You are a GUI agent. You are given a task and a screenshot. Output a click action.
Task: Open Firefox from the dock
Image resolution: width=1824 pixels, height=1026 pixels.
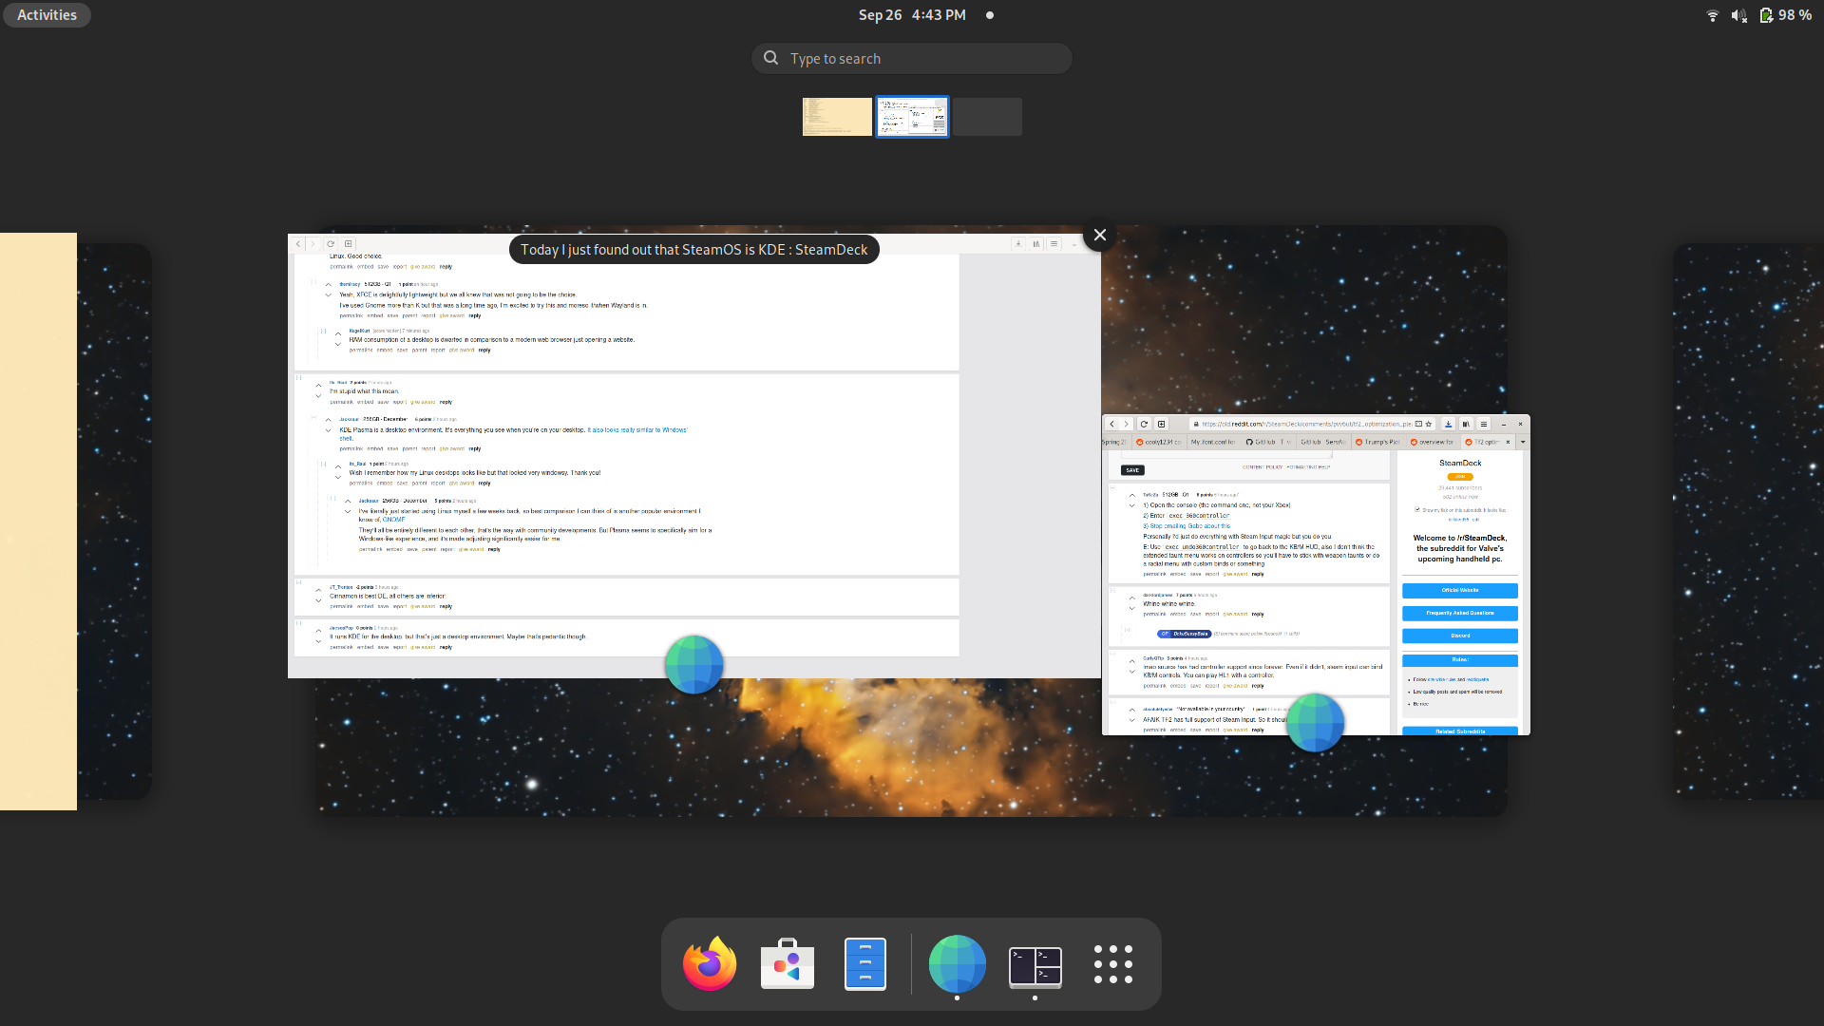pyautogui.click(x=709, y=963)
